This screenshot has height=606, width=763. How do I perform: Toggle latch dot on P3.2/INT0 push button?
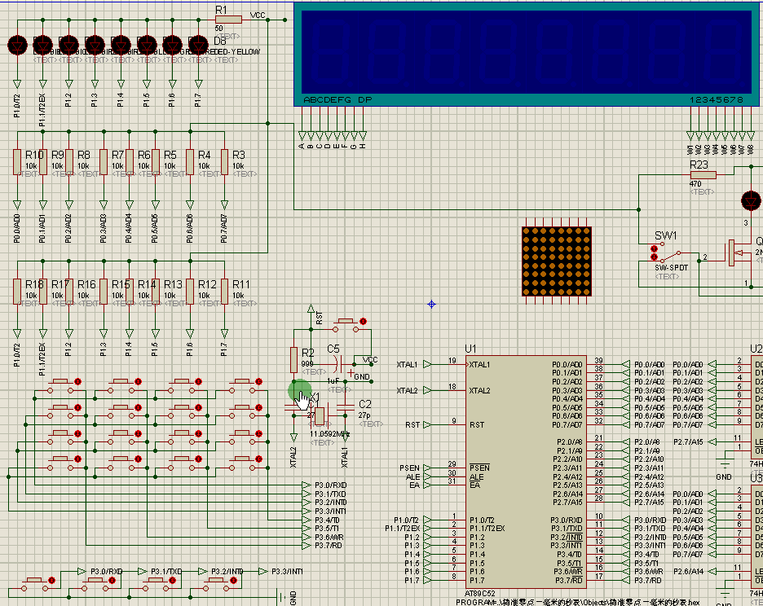[x=172, y=580]
